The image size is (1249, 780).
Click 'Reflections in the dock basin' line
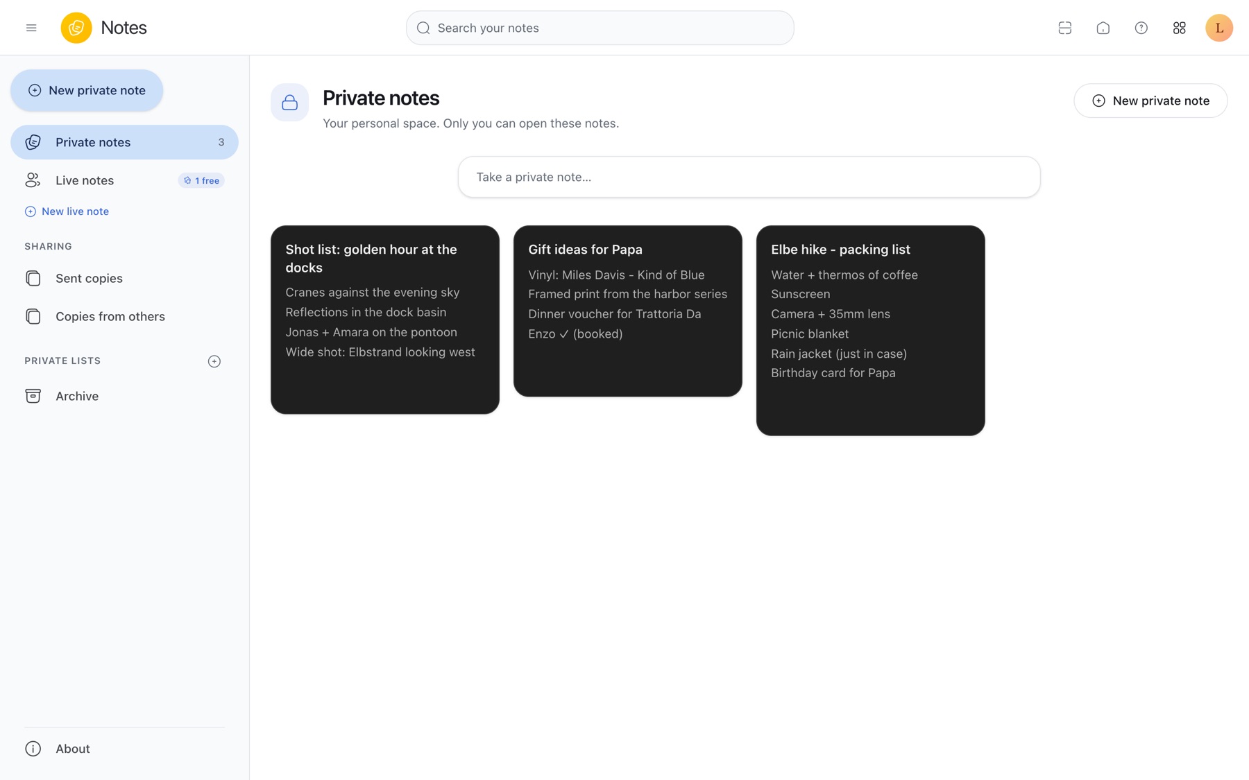tap(366, 313)
